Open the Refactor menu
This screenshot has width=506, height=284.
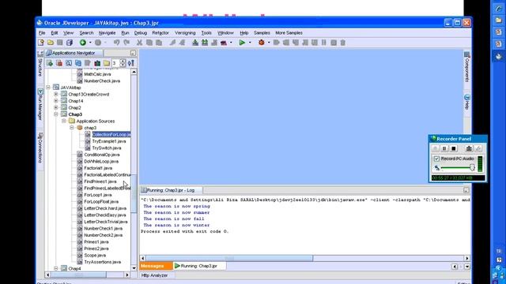[x=160, y=33]
